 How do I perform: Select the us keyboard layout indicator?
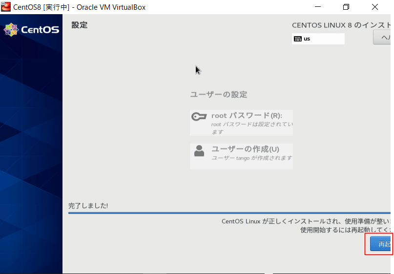[318, 39]
